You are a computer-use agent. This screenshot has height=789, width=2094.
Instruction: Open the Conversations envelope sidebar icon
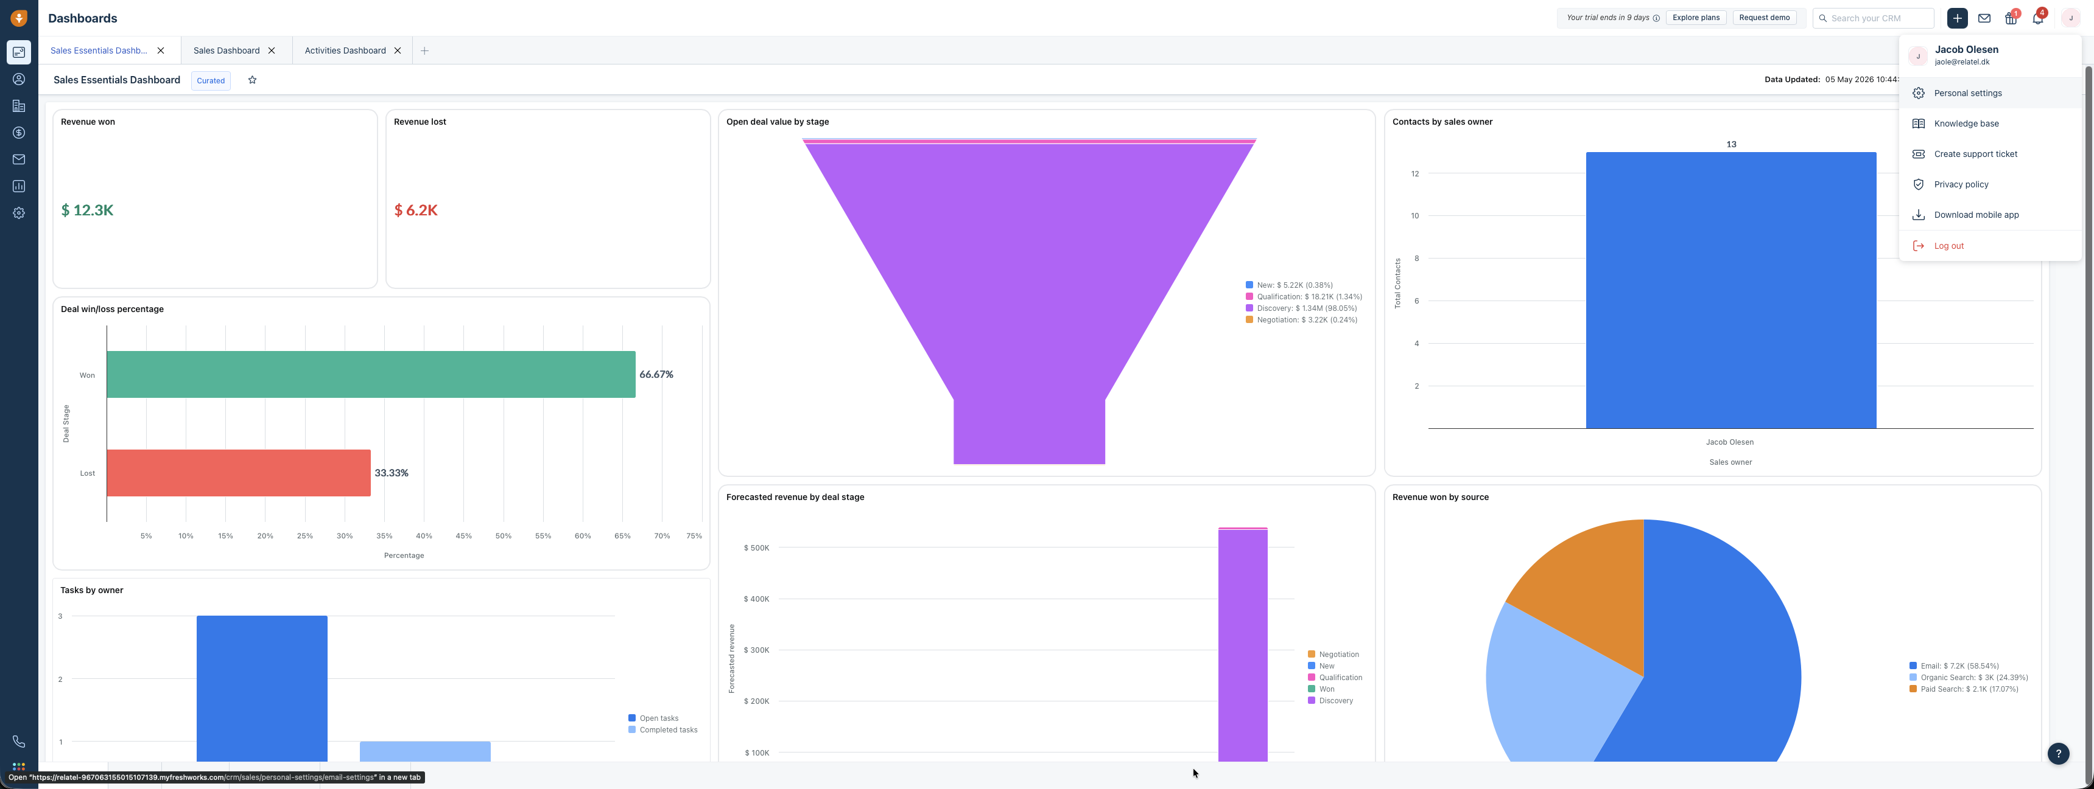[19, 160]
